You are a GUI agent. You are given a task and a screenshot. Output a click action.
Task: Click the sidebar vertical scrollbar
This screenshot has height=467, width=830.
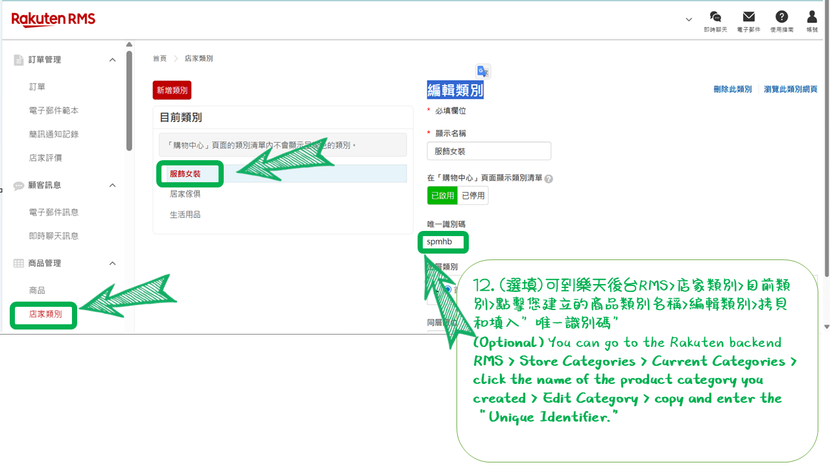(129, 101)
